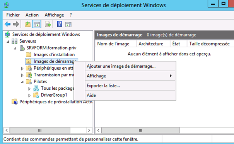The height and width of the screenshot is (144, 234).
Task: Toggle the Show/Hide action pane icon
Action: coord(68,24)
